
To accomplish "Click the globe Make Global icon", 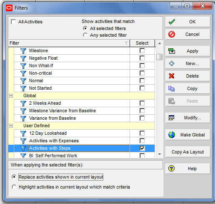I will pos(172,135).
